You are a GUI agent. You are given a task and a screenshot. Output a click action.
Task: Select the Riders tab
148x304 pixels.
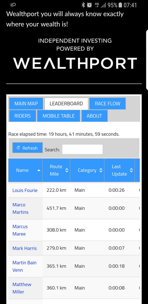pyautogui.click(x=23, y=116)
